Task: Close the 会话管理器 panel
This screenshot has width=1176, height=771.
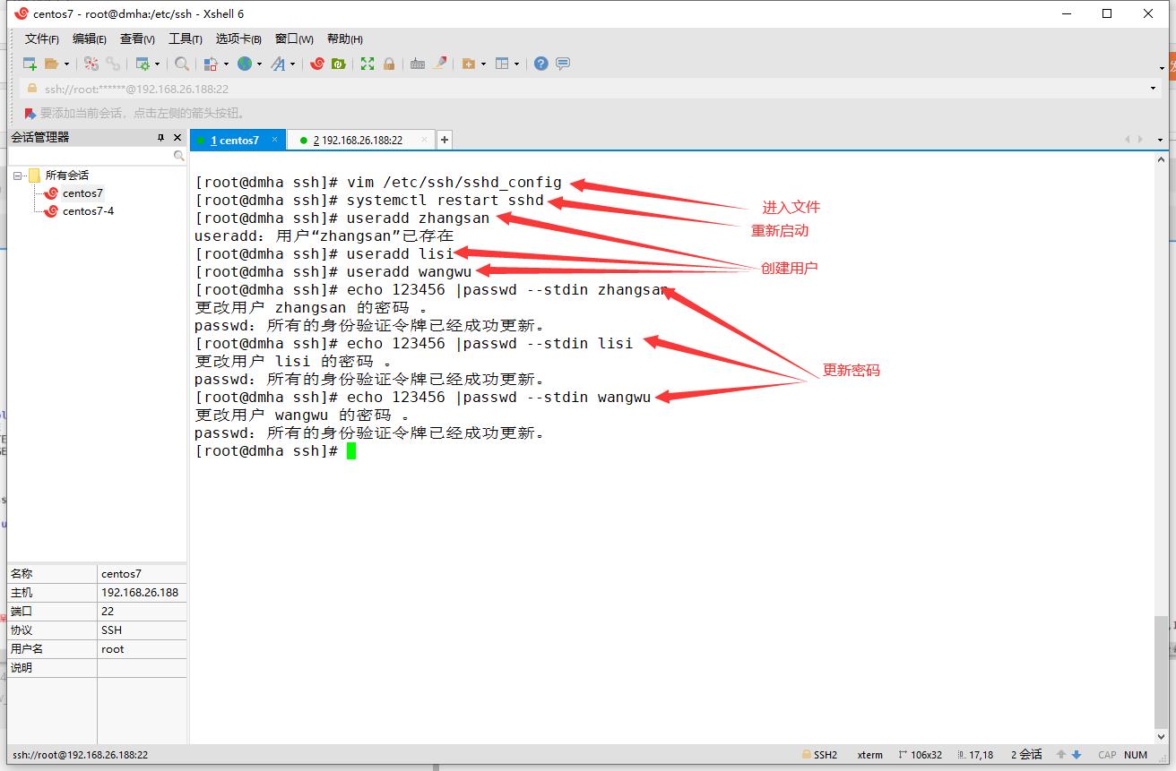Action: pos(177,137)
